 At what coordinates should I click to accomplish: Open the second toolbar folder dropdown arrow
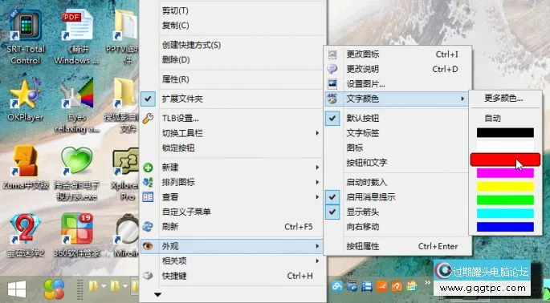pyautogui.click(x=124, y=287)
